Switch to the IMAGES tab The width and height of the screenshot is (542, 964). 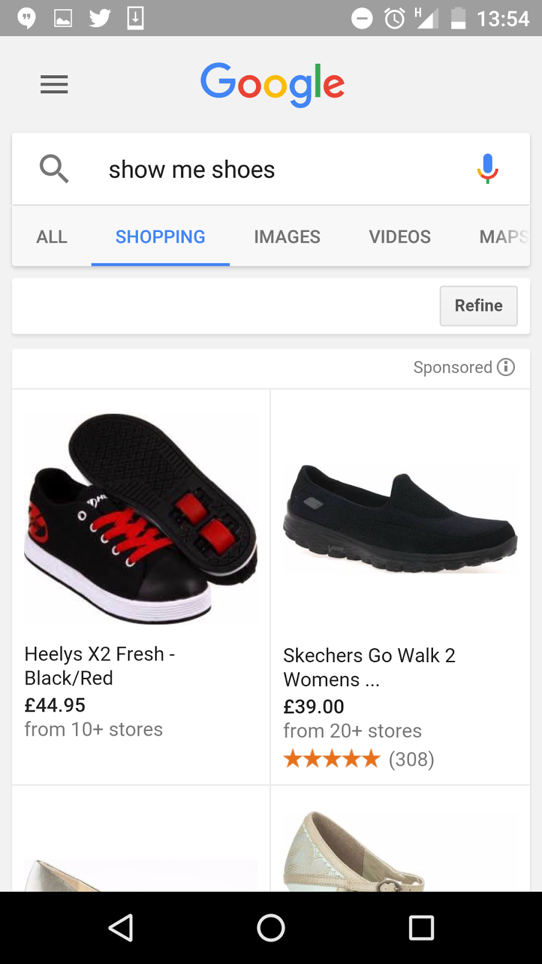coord(287,237)
